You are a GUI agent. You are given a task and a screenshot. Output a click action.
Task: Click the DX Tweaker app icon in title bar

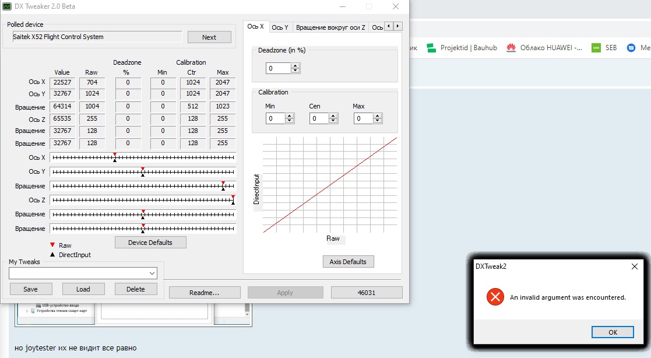tap(6, 6)
